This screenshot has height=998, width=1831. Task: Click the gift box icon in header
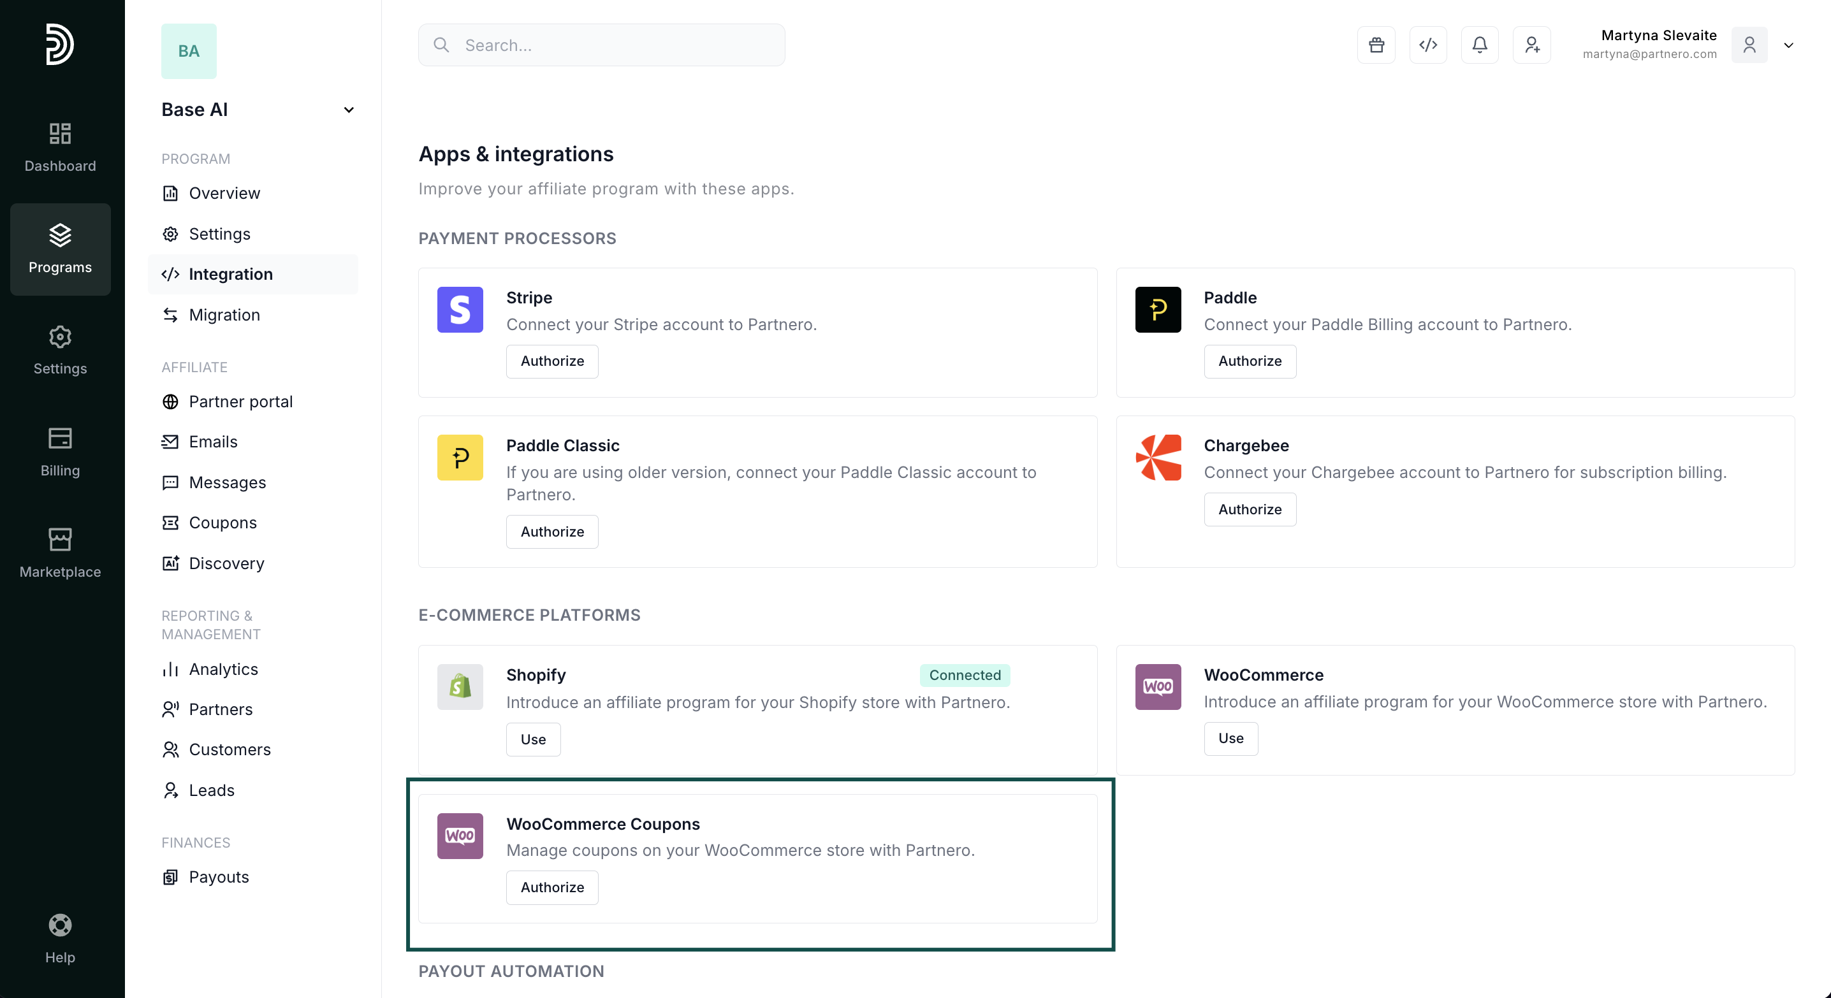click(1376, 45)
